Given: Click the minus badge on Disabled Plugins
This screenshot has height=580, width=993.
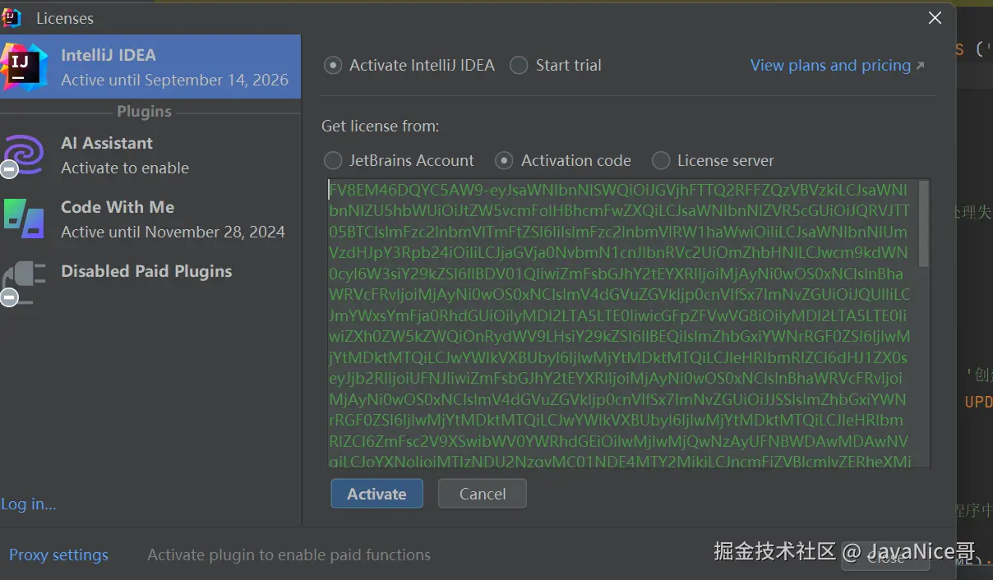Looking at the screenshot, I should 9,297.
